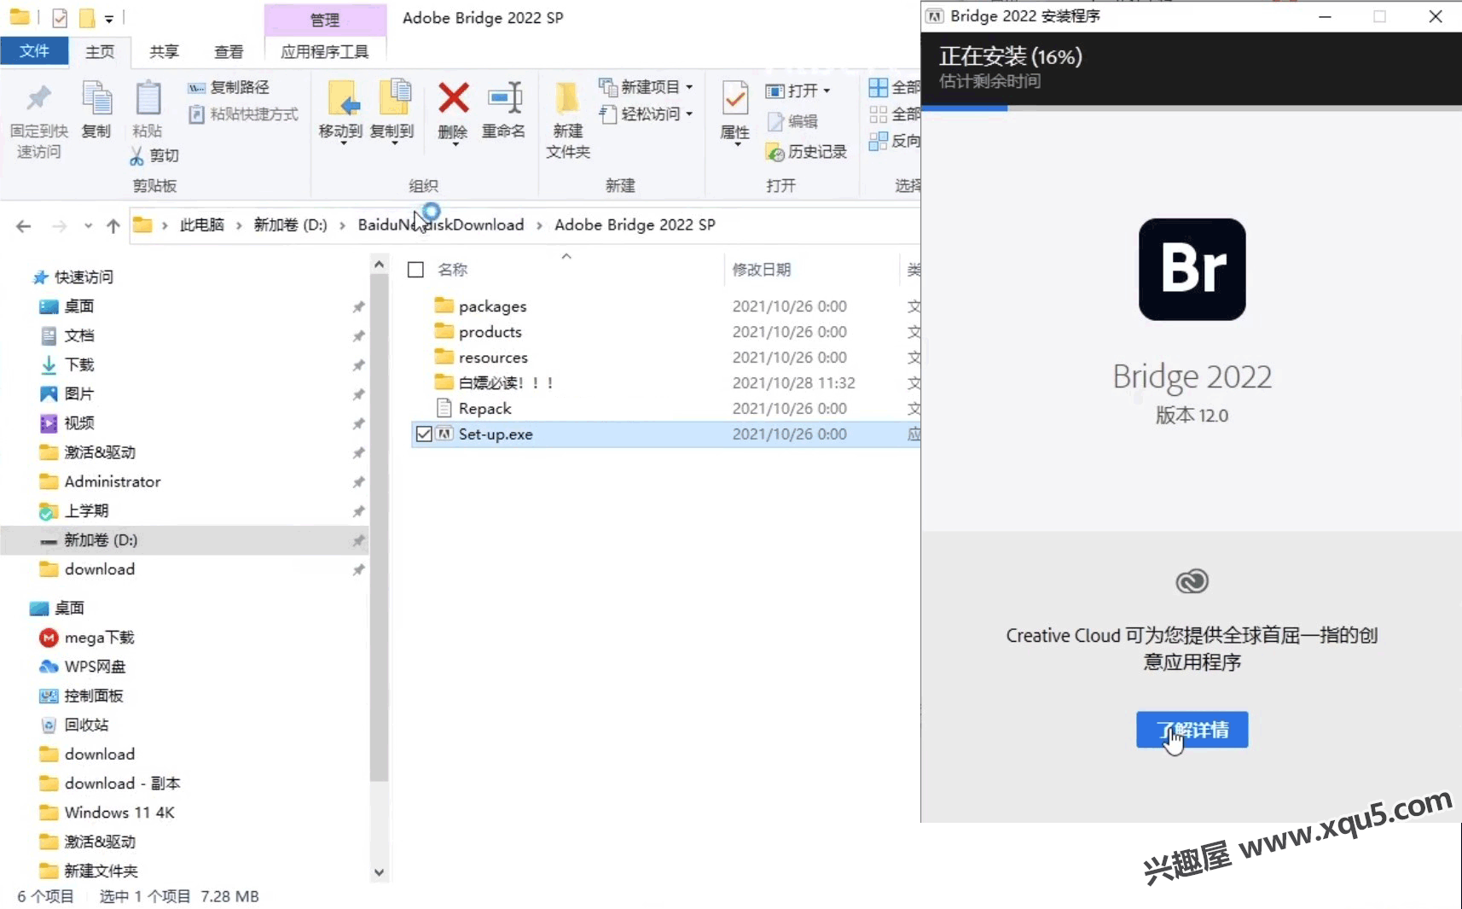
Task: Click the navigation pane scroll down arrow
Action: pyautogui.click(x=380, y=872)
